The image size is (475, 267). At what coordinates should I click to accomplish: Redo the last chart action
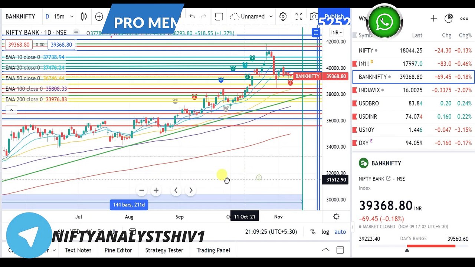pos(203,16)
